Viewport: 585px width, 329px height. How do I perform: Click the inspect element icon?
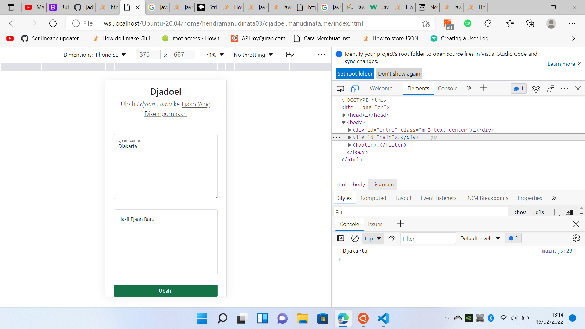340,88
